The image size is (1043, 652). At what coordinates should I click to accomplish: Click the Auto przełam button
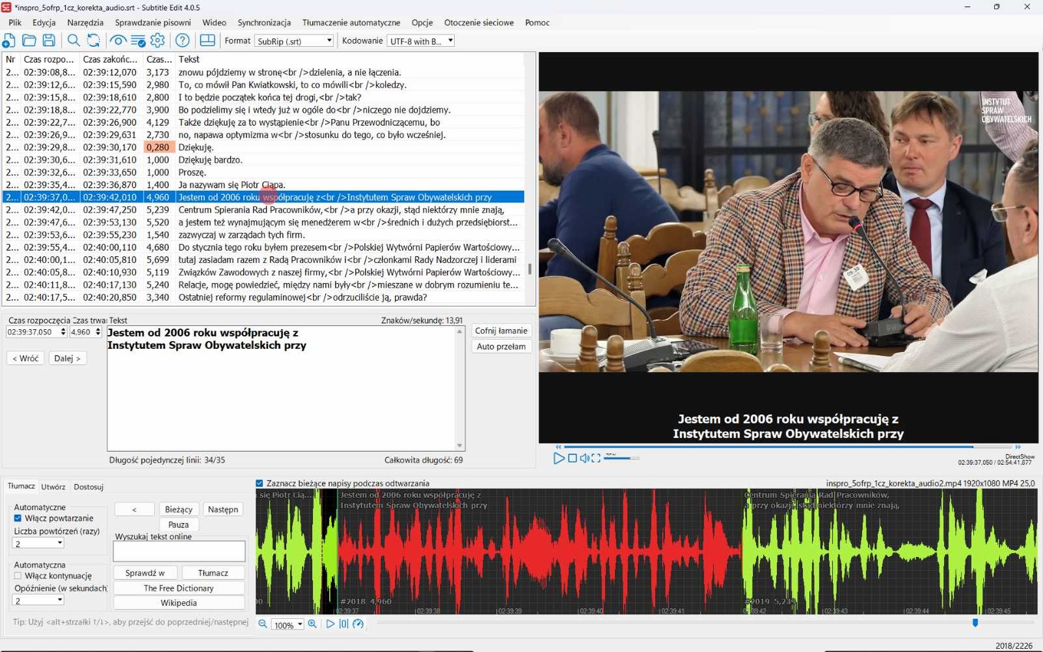501,346
